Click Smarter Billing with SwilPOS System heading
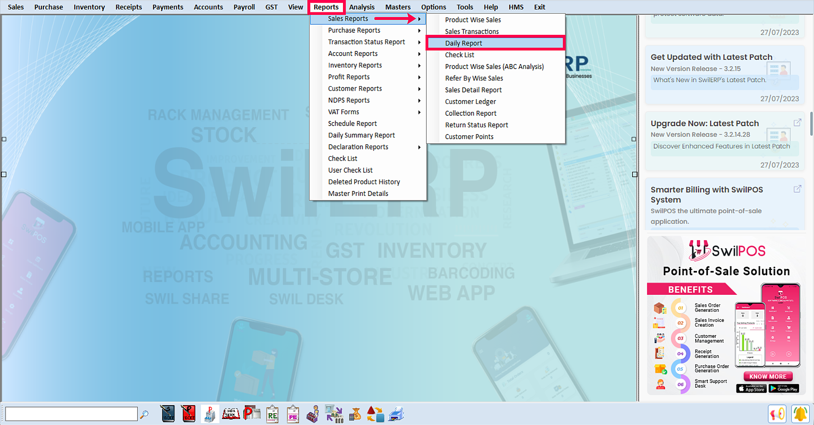Viewport: 814px width, 425px height. click(707, 195)
